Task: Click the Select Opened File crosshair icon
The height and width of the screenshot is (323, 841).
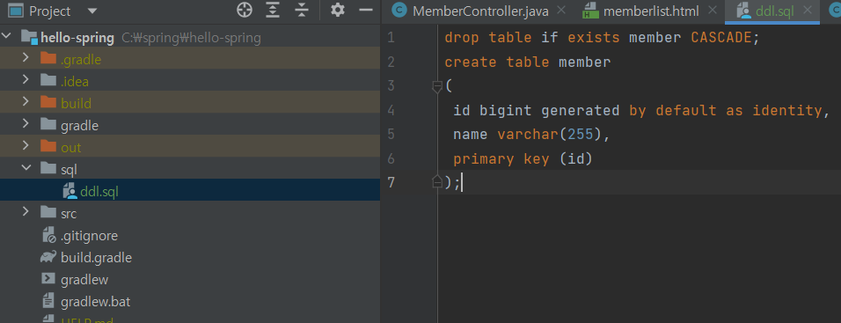Action: 245,11
